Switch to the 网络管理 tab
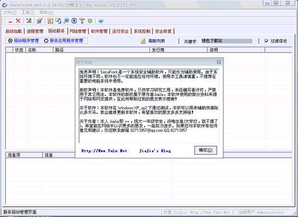The image size is (298, 217). [x=77, y=31]
